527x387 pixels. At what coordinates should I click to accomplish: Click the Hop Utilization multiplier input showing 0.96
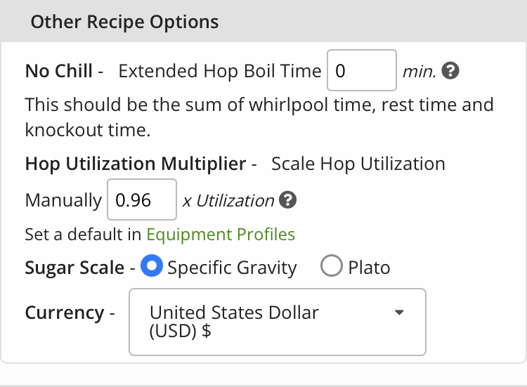(x=141, y=200)
